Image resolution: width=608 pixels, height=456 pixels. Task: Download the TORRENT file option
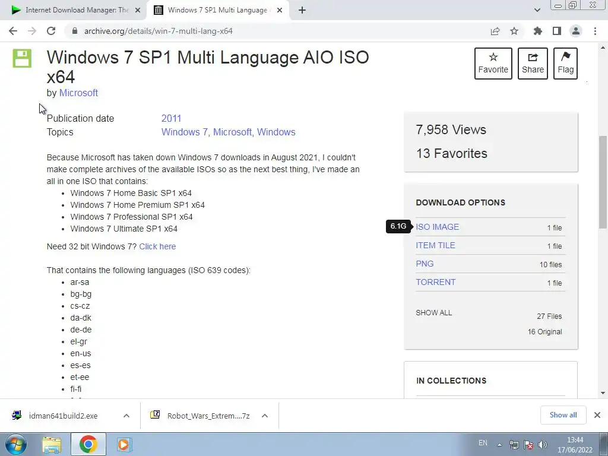tap(435, 282)
